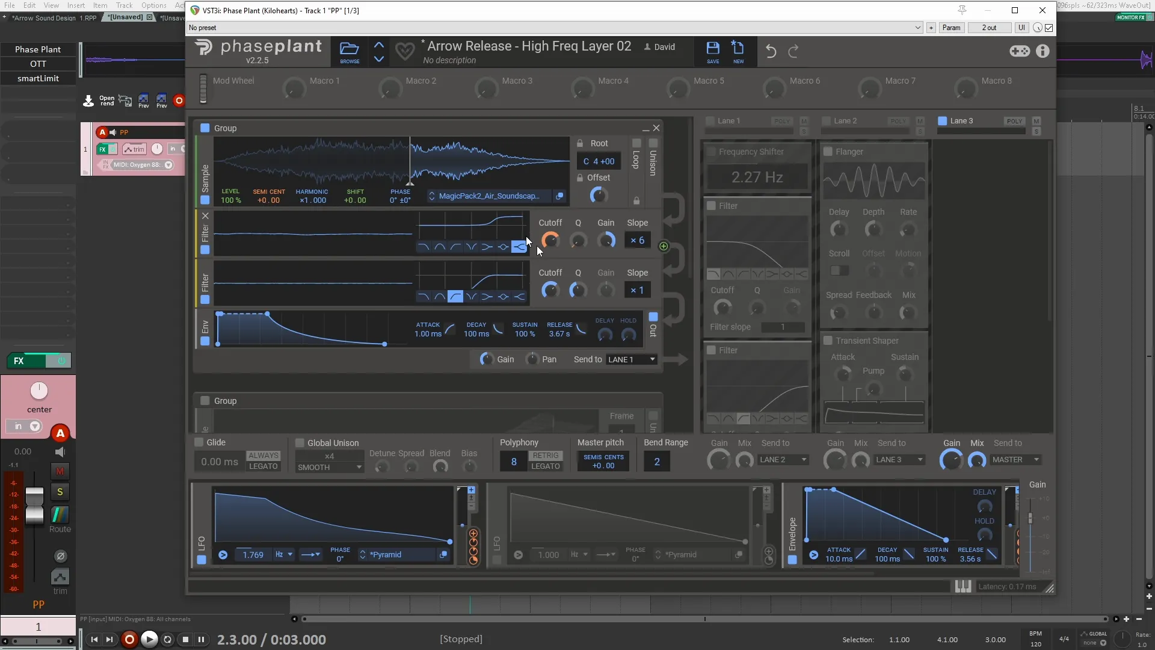Image resolution: width=1155 pixels, height=650 pixels.
Task: Switch to the Unsaved project tab
Action: point(130,17)
